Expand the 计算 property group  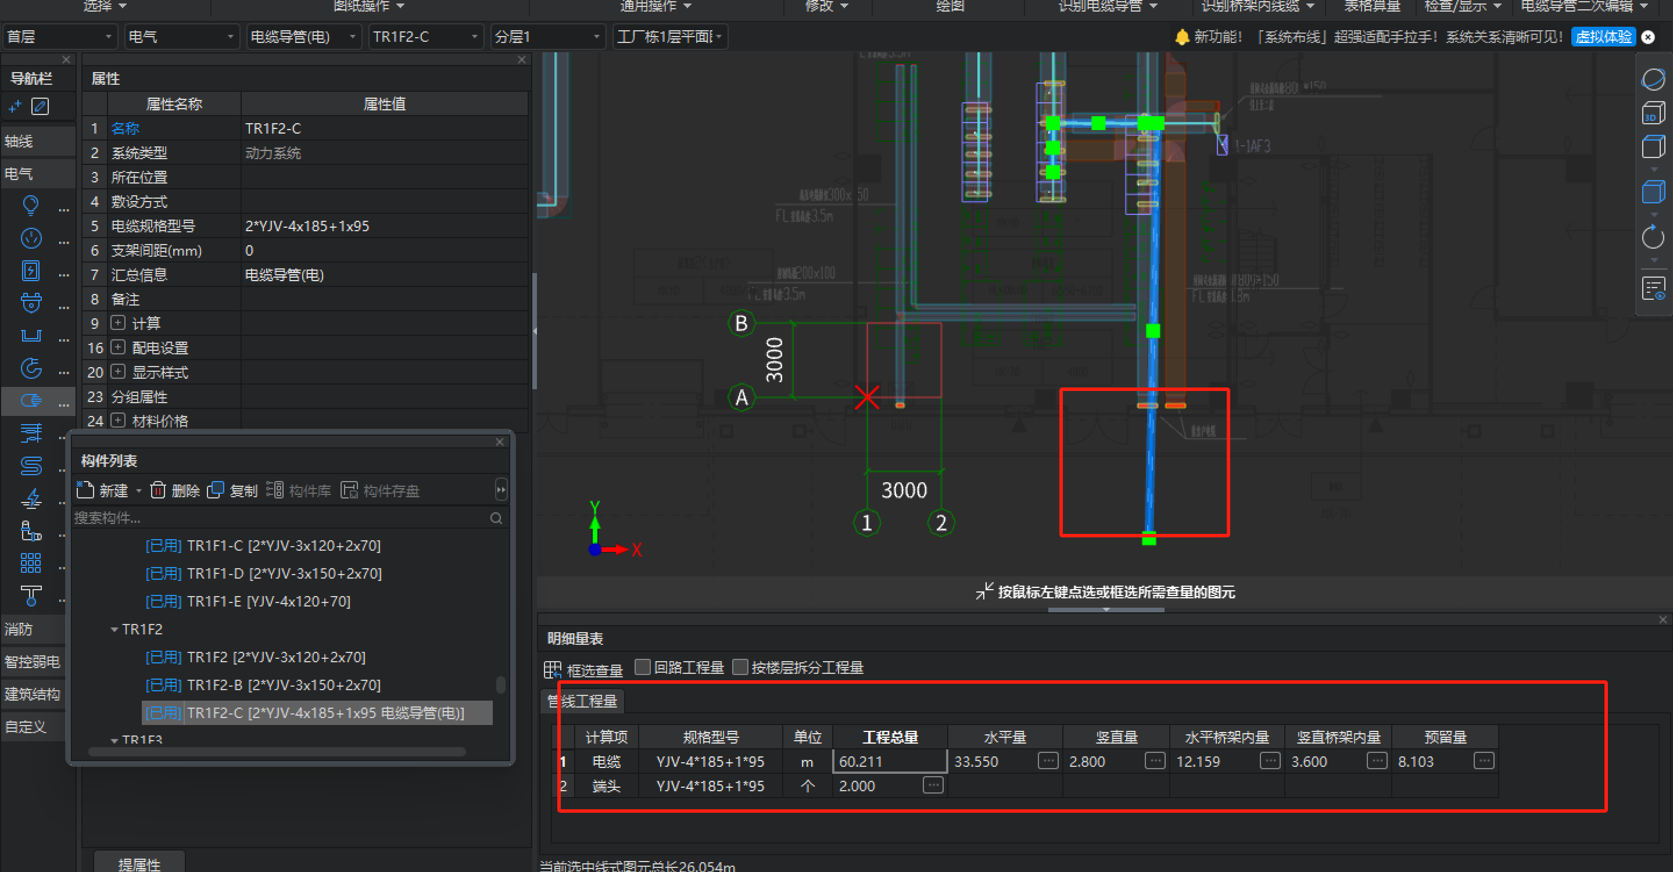point(117,322)
